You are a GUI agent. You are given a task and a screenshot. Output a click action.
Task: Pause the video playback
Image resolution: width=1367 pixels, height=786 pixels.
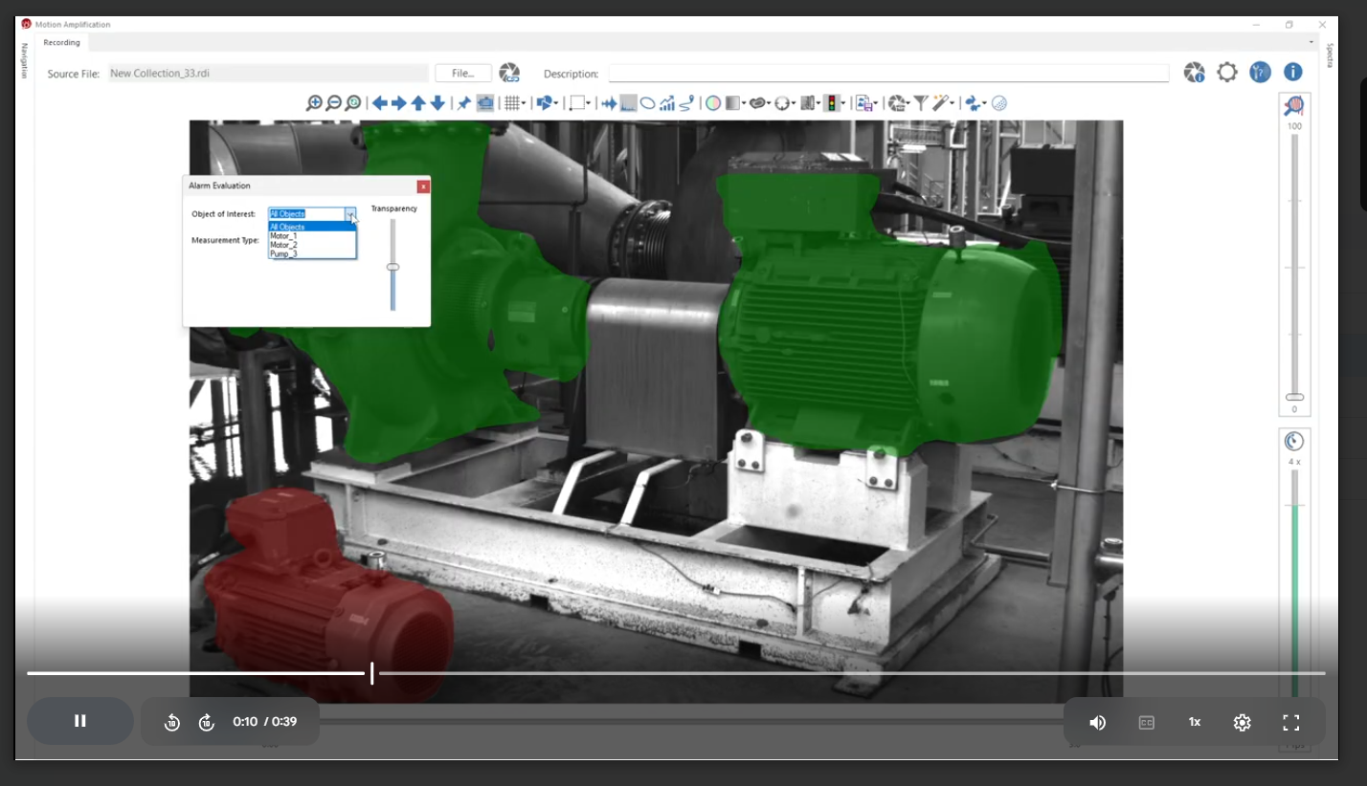point(80,721)
